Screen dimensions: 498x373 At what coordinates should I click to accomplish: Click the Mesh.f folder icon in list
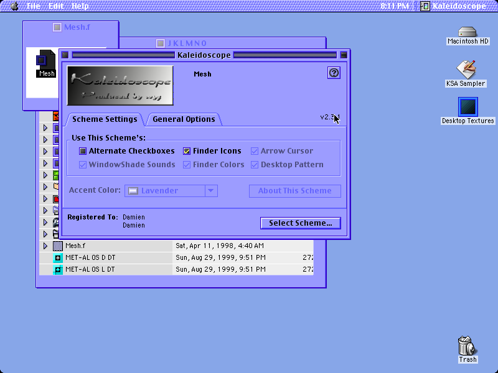58,246
